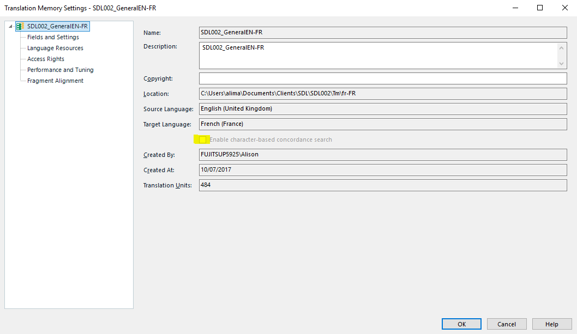Select Performance and Tuning section

coord(60,70)
